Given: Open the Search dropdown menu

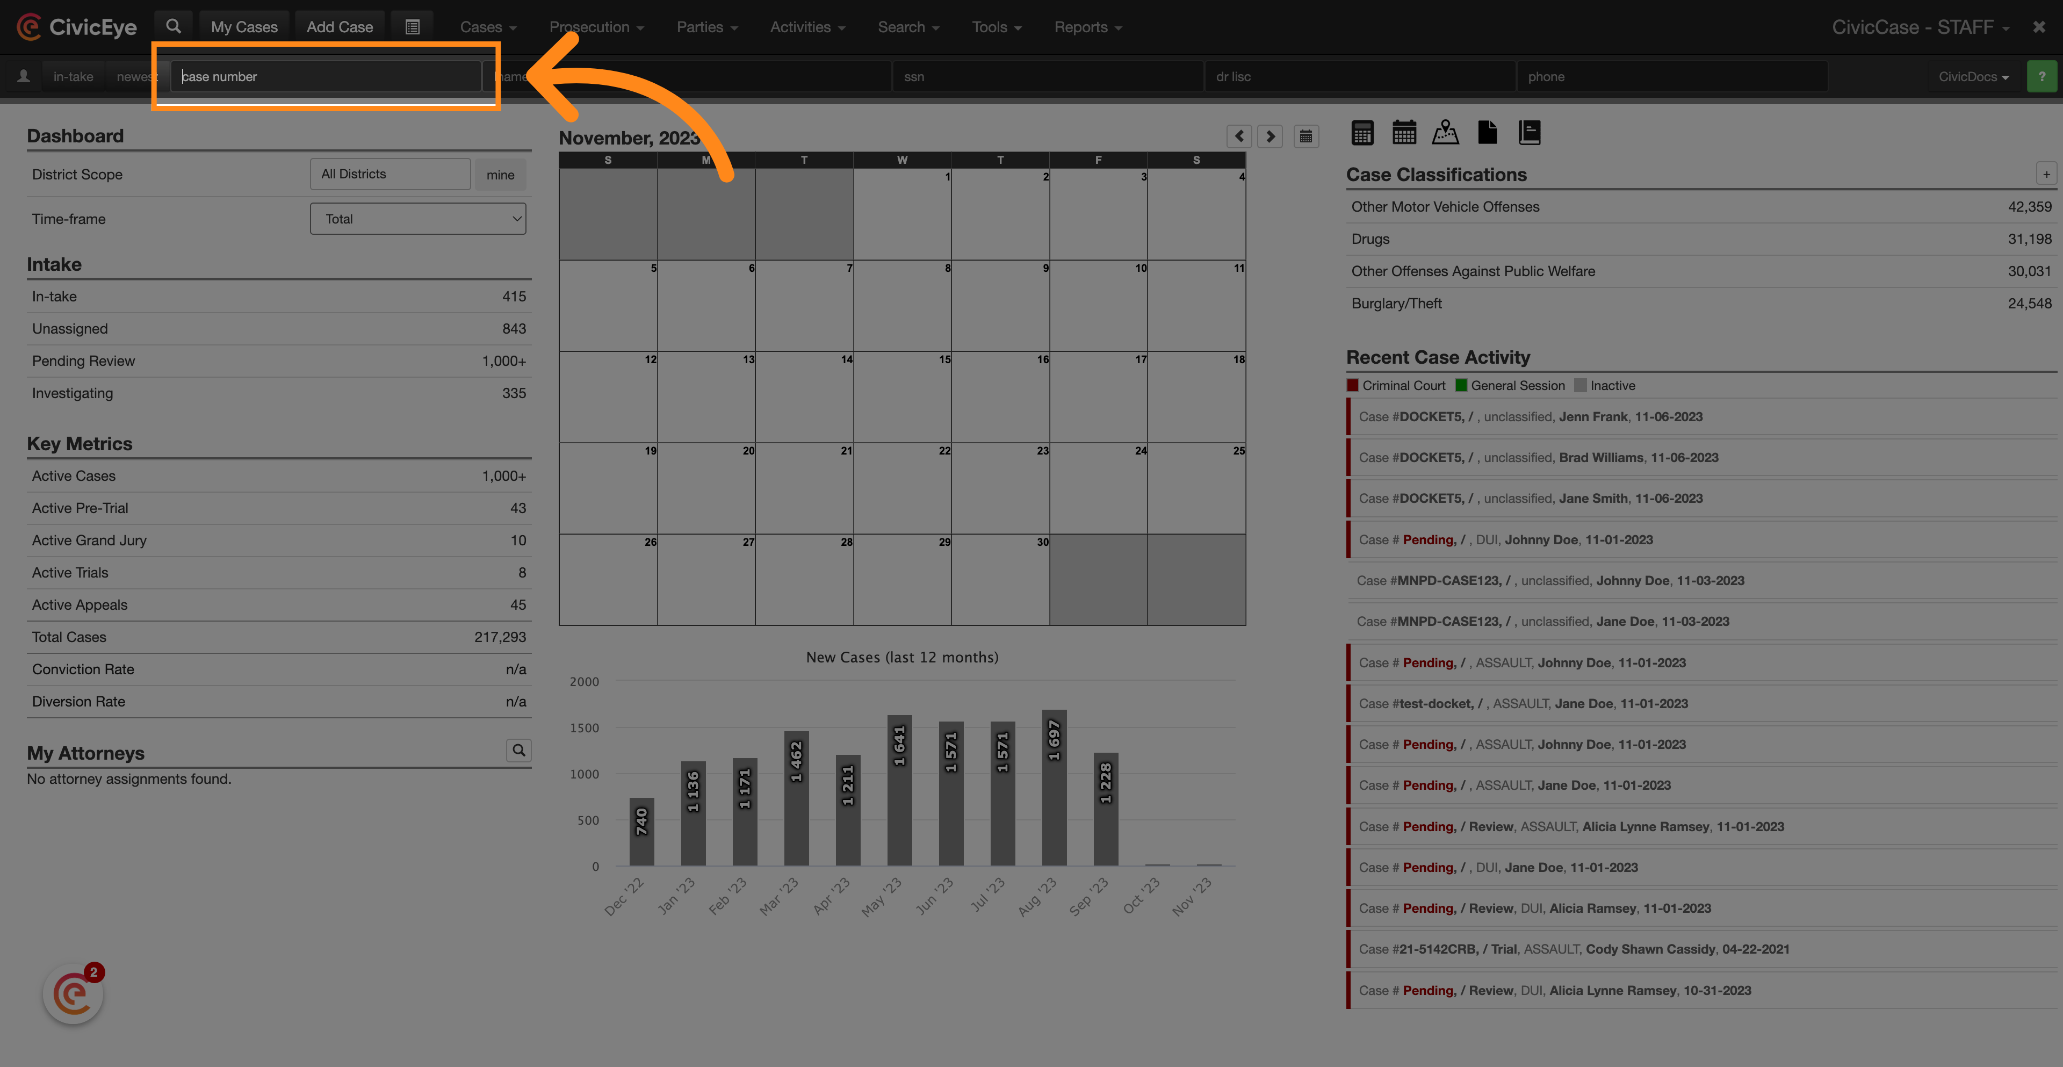Looking at the screenshot, I should [x=908, y=27].
